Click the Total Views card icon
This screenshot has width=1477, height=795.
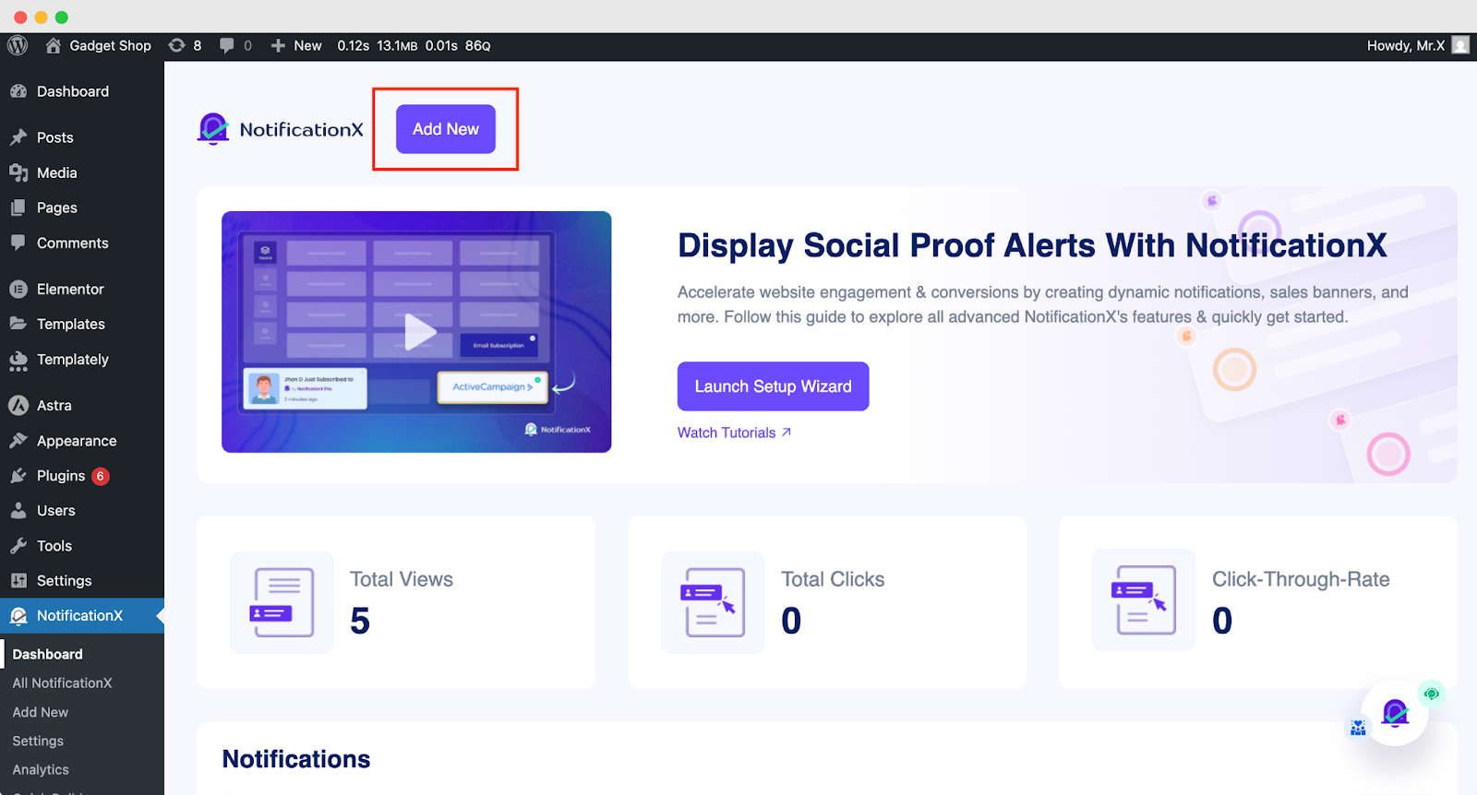click(x=282, y=602)
